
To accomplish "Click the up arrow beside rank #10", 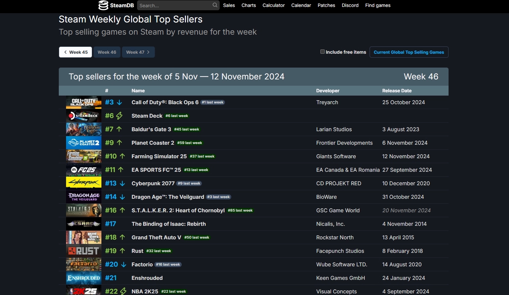I will 123,156.
